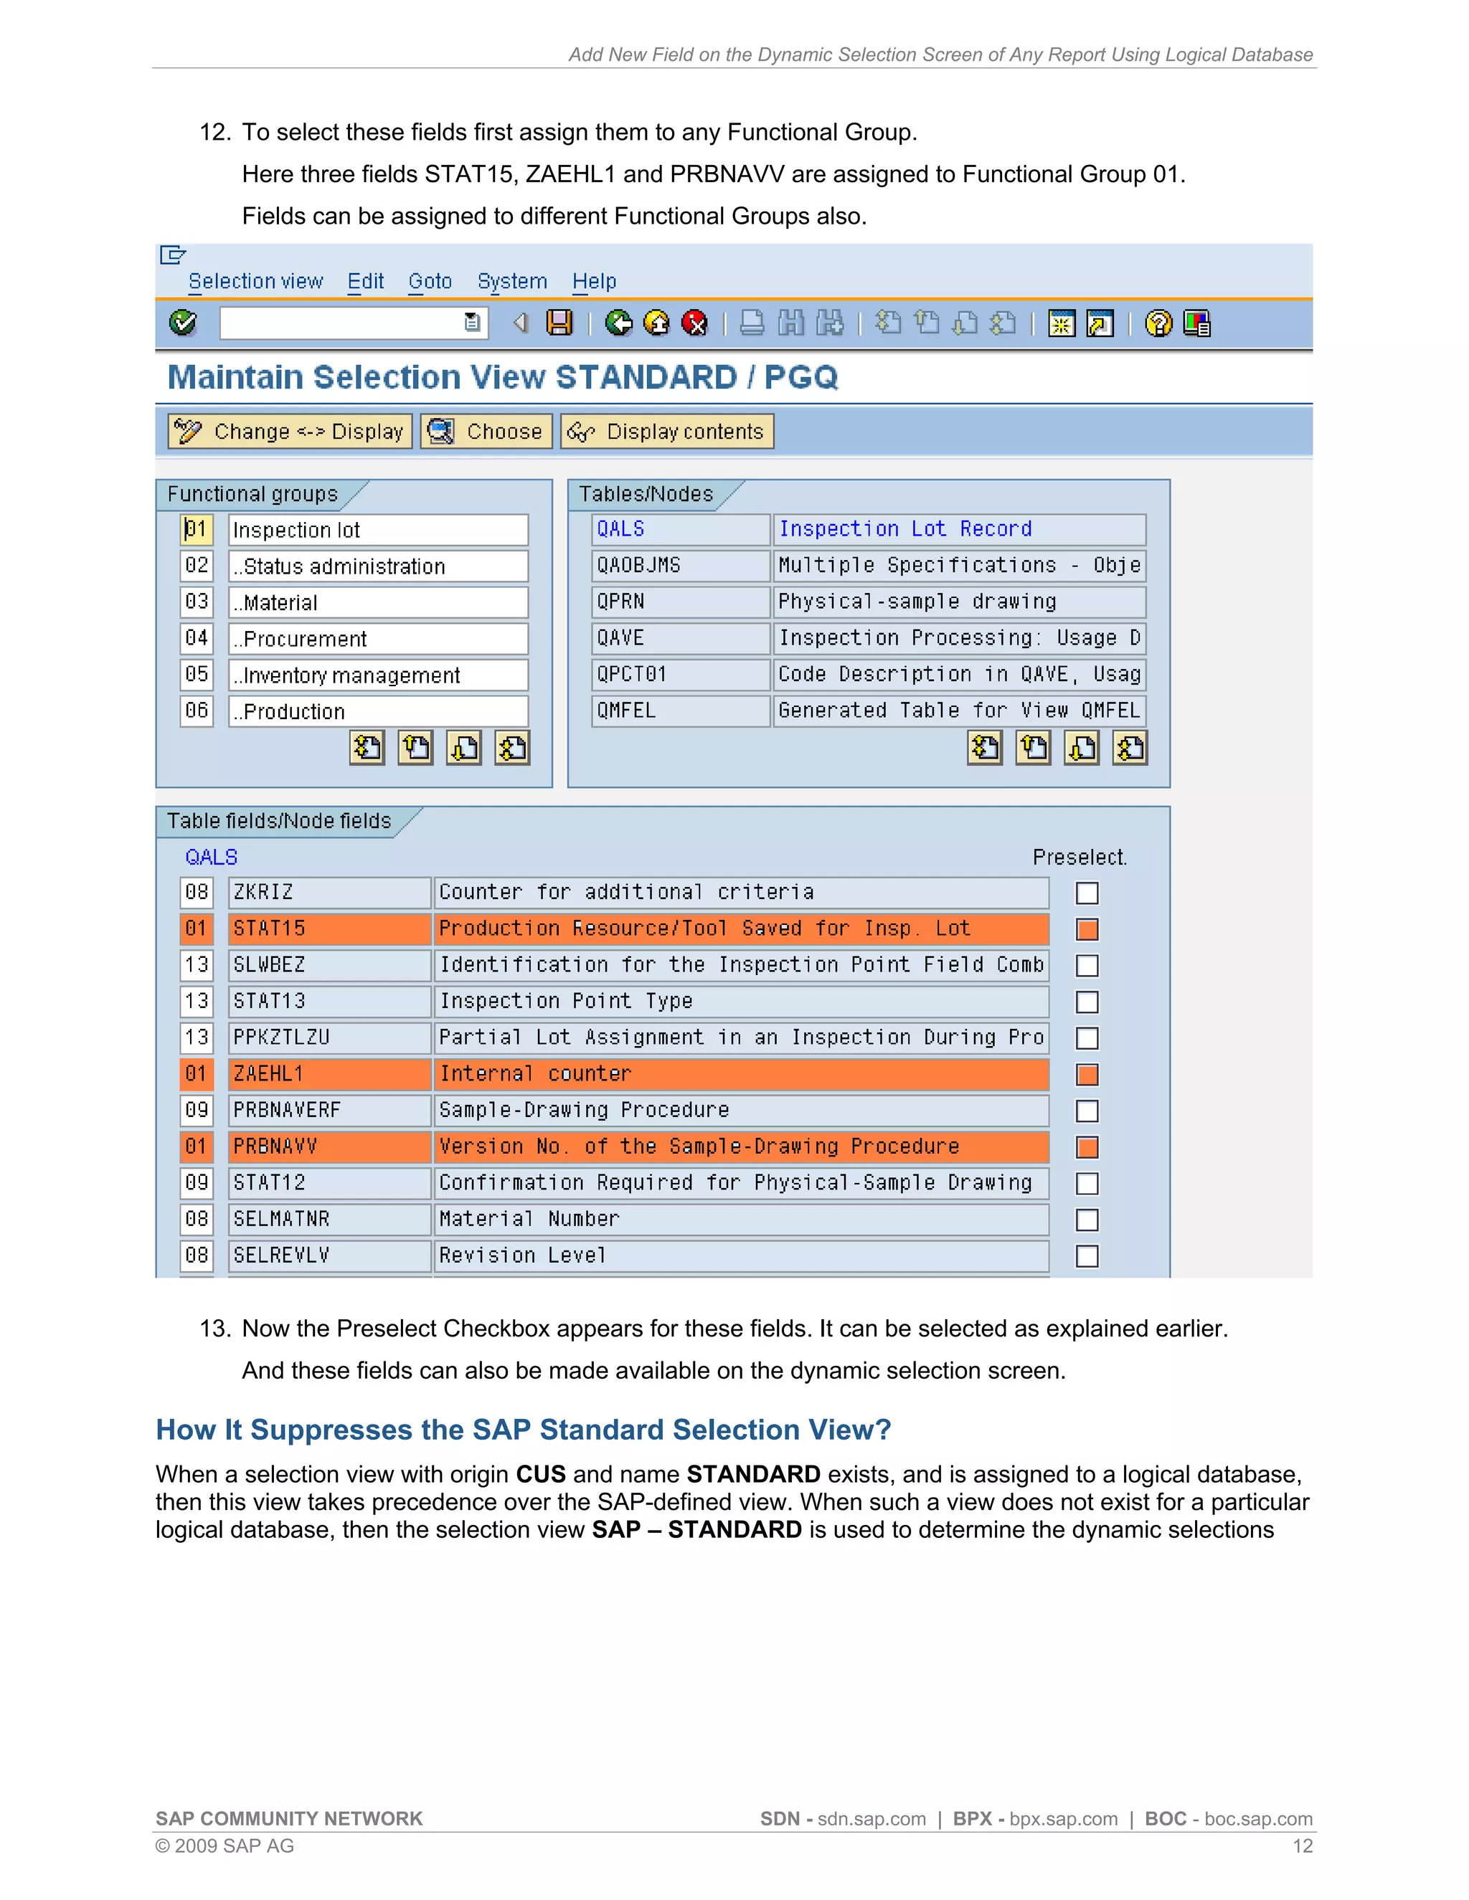Check the Preselect box for ZKRIZ

tap(1087, 893)
